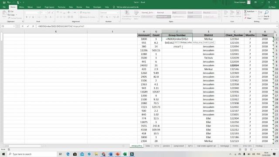The image size is (279, 157).
Task: Switch to Page Layout view in status bar
Action: (245, 150)
